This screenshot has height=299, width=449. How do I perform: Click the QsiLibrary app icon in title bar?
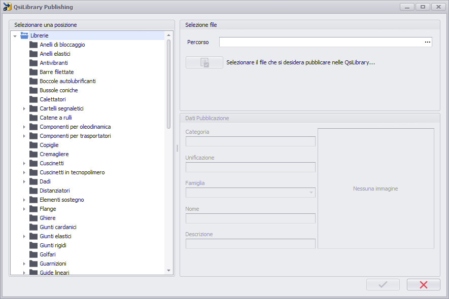point(8,7)
